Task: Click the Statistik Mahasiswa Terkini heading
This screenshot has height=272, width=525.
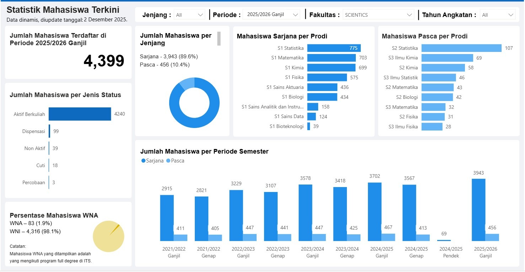Action: [63, 10]
